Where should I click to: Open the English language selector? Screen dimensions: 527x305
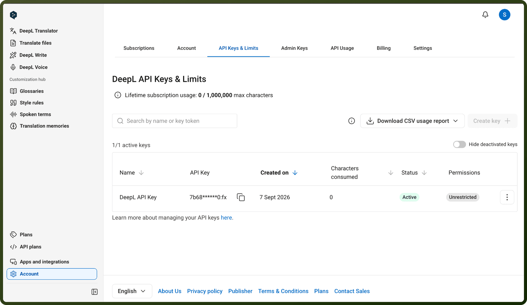132,291
